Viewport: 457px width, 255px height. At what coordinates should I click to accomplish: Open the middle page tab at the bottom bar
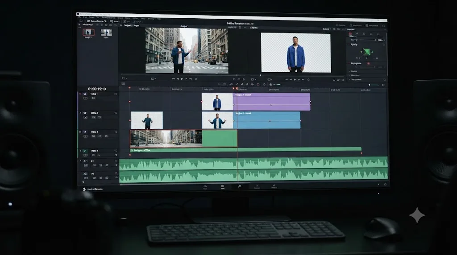[x=240, y=187]
